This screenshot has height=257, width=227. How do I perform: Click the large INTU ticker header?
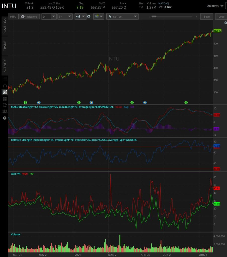(x=9, y=6)
